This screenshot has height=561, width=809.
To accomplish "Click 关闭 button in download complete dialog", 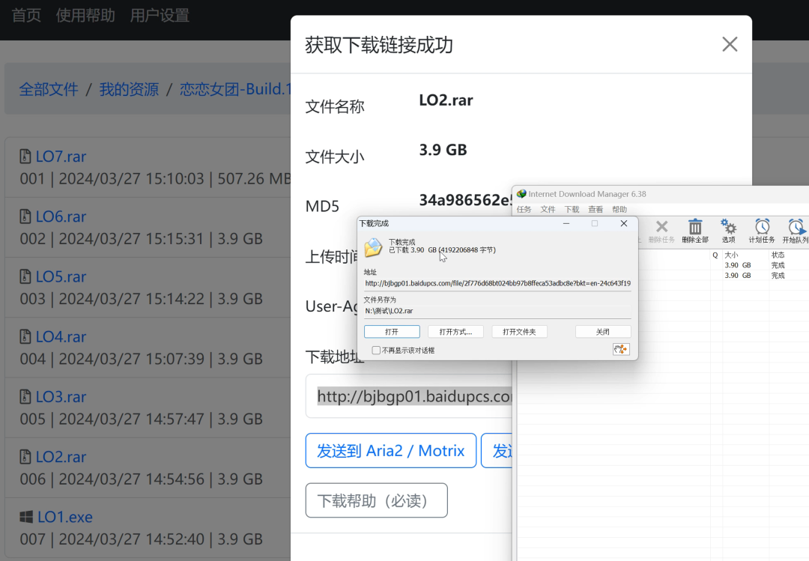I will pyautogui.click(x=602, y=332).
